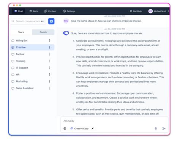Select the Creative conversation
The height and width of the screenshot is (144, 180).
(x=32, y=47)
